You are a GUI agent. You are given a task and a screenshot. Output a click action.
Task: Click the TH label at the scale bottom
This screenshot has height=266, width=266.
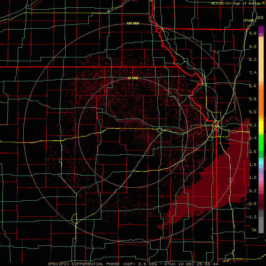[254, 230]
